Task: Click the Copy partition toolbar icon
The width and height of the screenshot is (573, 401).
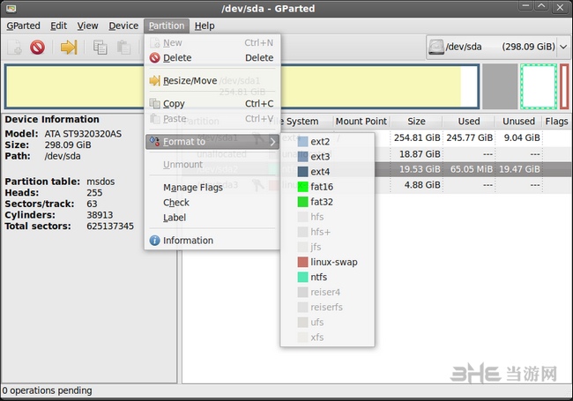Action: tap(100, 47)
